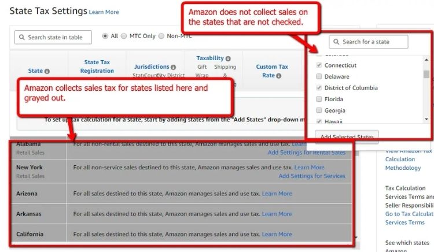The width and height of the screenshot is (434, 252).
Task: Click magnifier icon in state dropdown search
Action: (x=336, y=42)
